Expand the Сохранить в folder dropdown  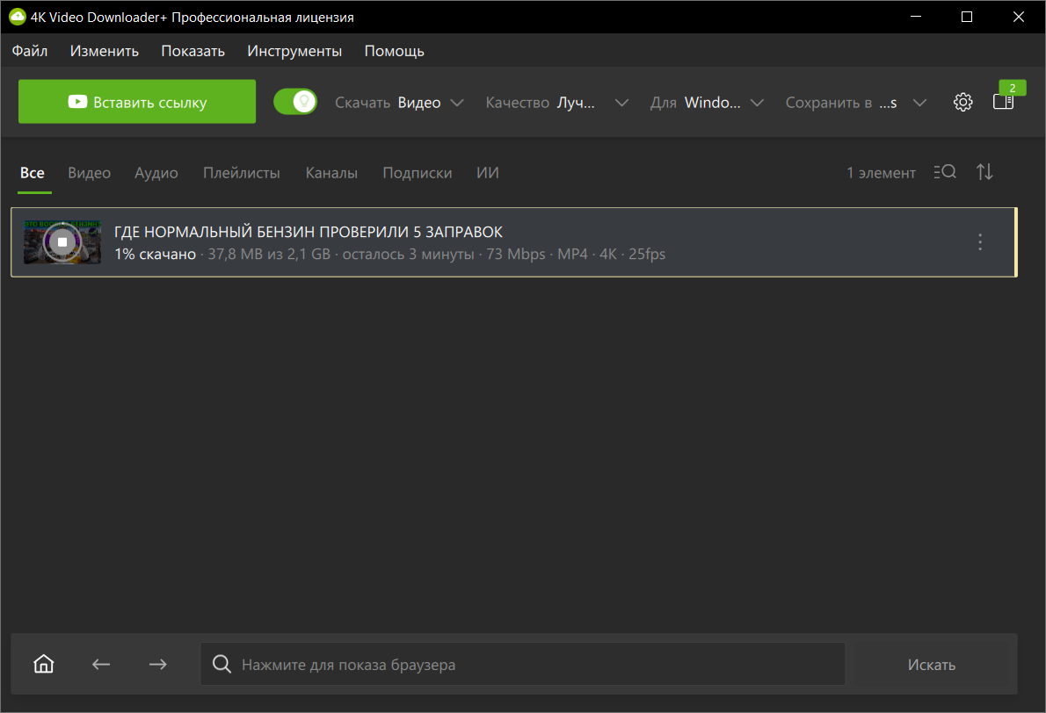[x=856, y=103]
